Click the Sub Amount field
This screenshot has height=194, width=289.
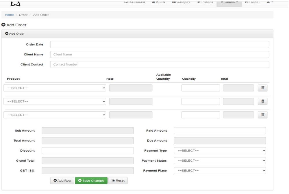(88, 130)
